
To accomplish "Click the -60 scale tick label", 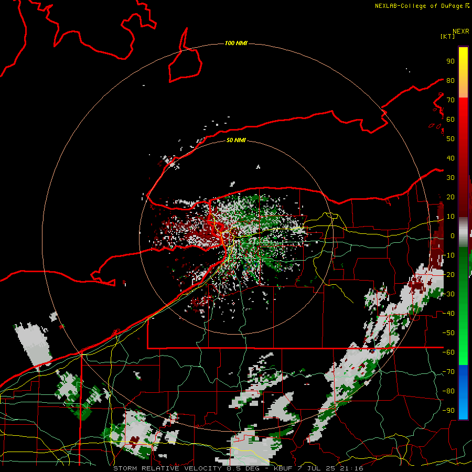I will [x=448, y=352].
